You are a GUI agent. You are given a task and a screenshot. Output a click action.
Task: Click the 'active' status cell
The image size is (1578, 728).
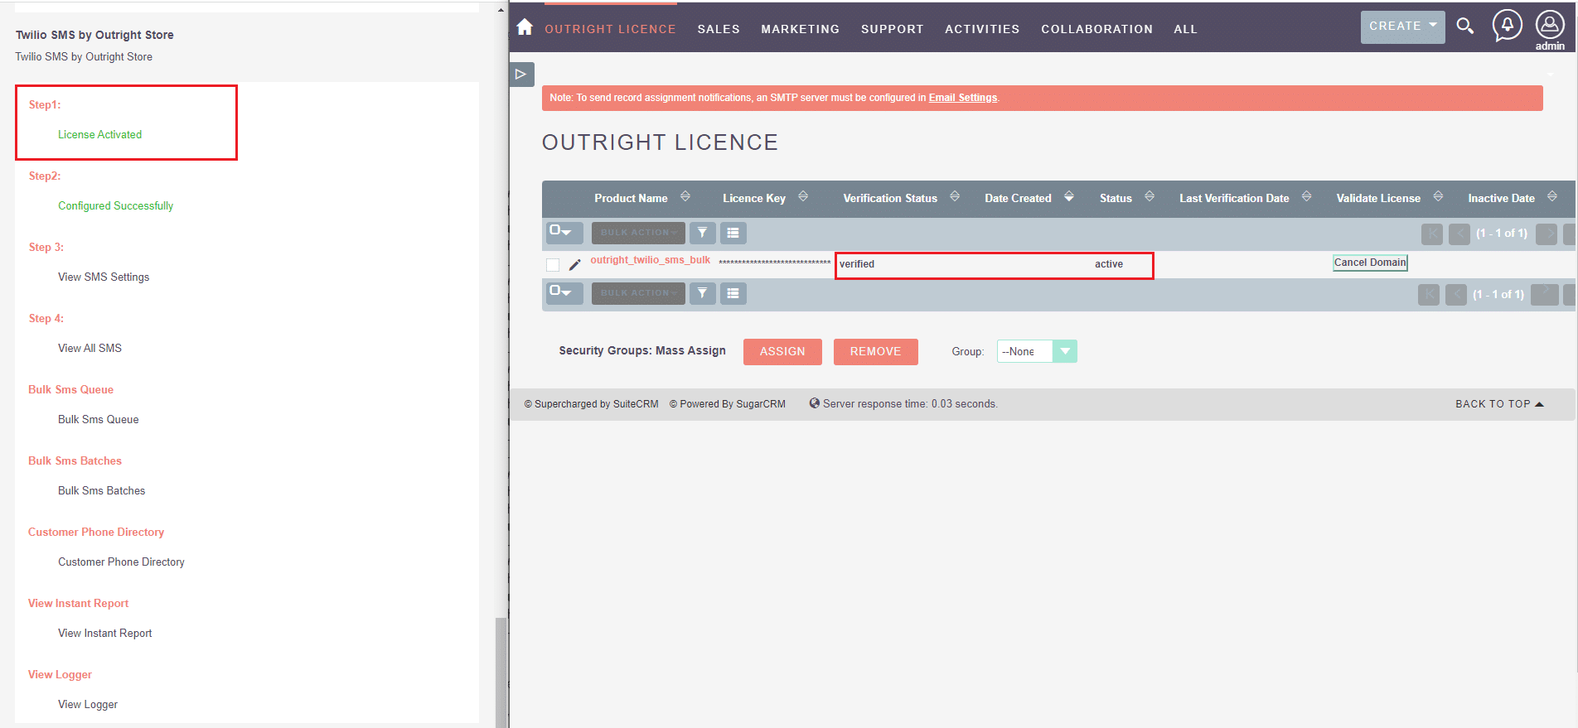(1109, 264)
